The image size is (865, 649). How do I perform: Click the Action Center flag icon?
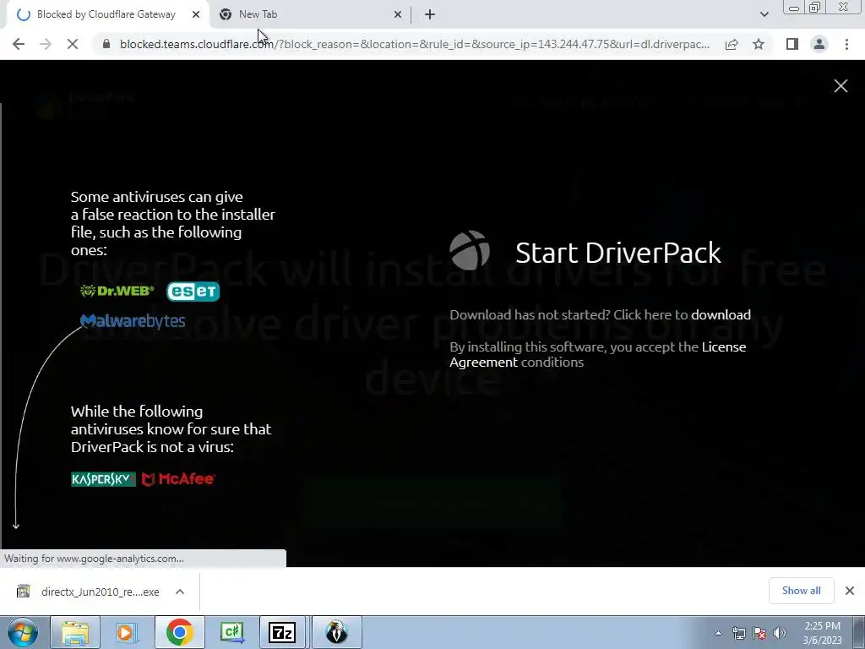[x=759, y=633]
